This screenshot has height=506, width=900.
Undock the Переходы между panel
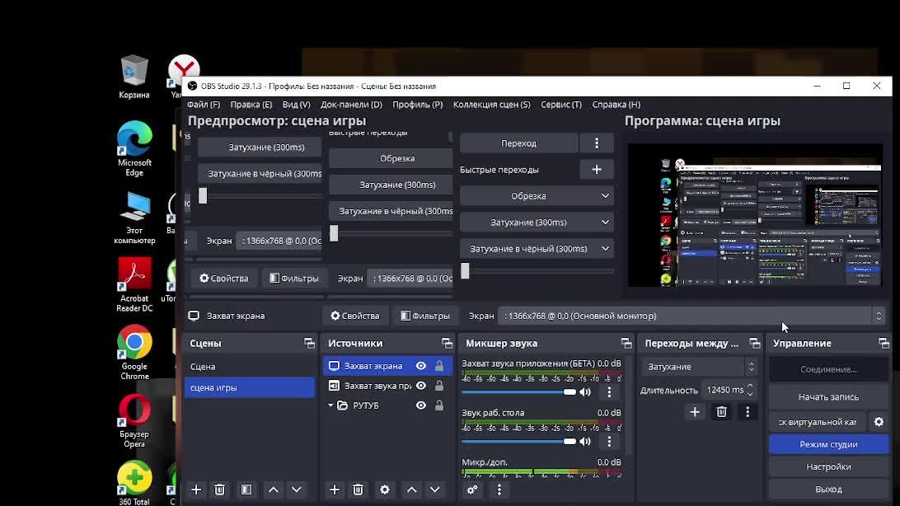click(x=755, y=343)
